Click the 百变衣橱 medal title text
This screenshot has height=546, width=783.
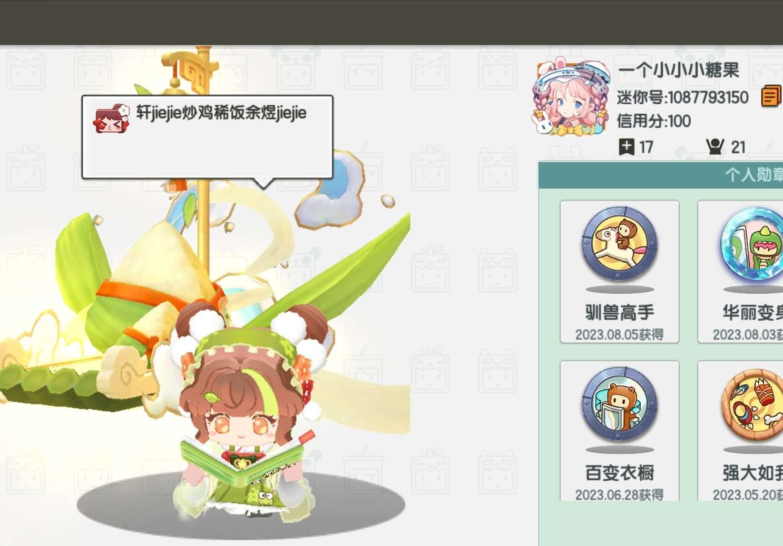[620, 472]
